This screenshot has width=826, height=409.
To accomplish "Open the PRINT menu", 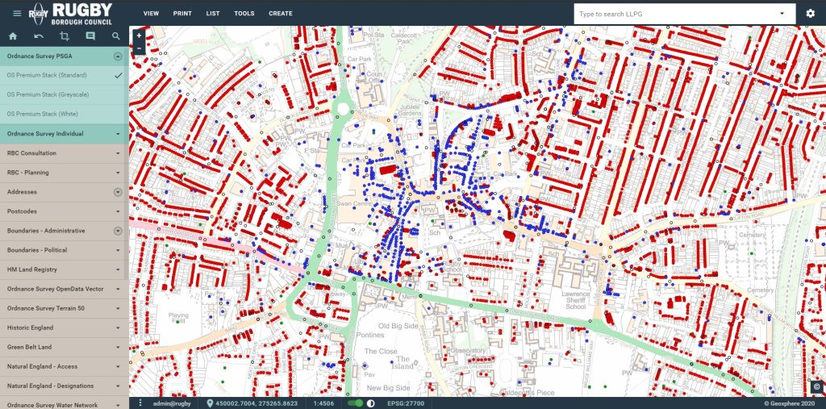I will click(x=182, y=14).
